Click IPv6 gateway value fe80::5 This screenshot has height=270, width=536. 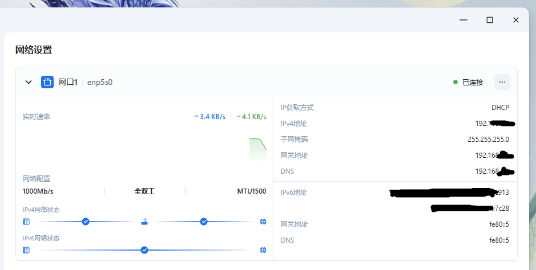[499, 224]
